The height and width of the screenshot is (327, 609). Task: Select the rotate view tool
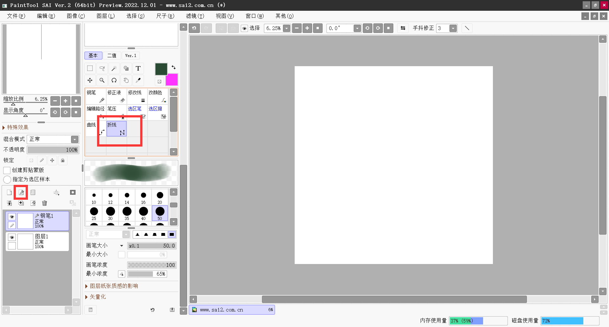click(x=114, y=80)
